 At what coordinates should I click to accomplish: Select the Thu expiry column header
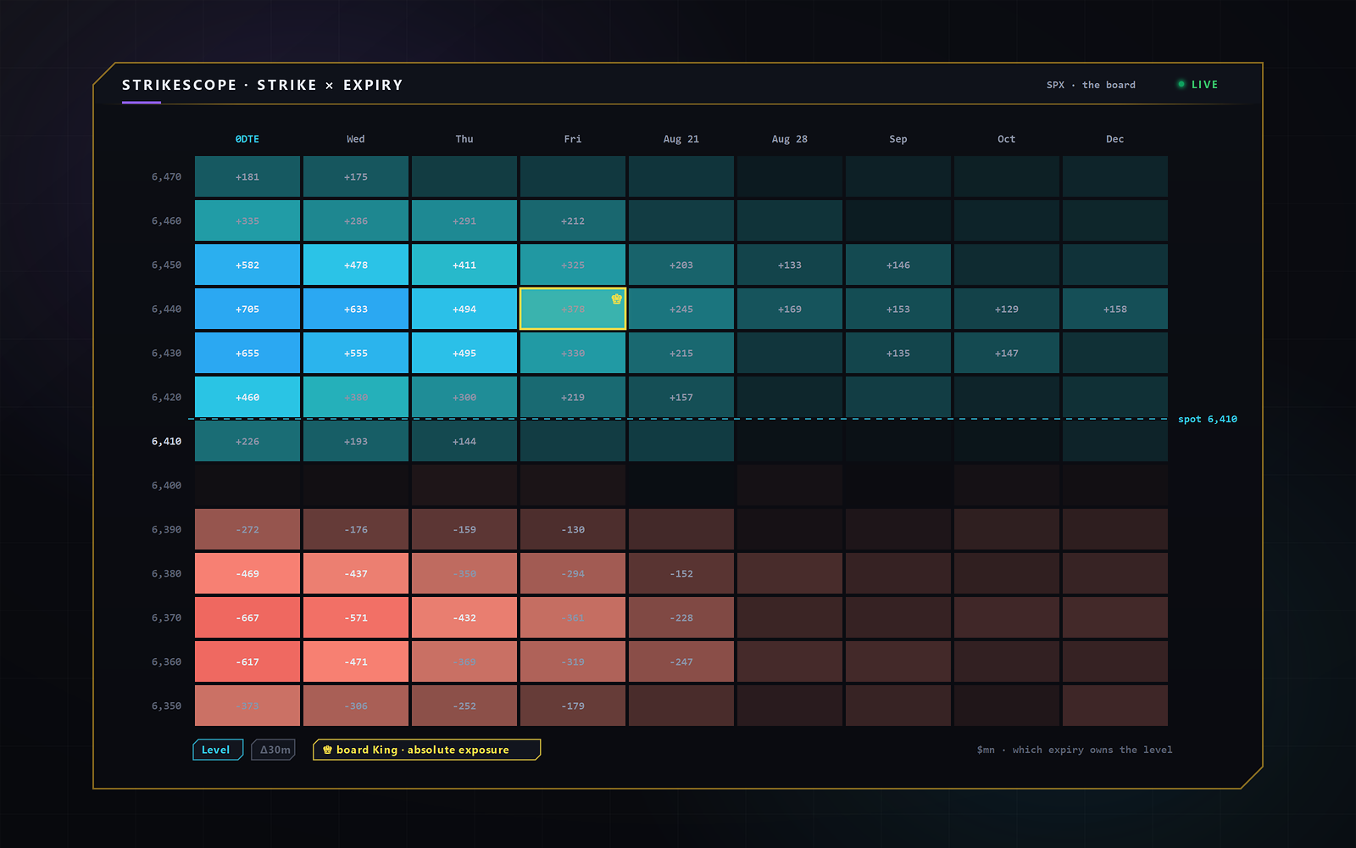click(464, 139)
